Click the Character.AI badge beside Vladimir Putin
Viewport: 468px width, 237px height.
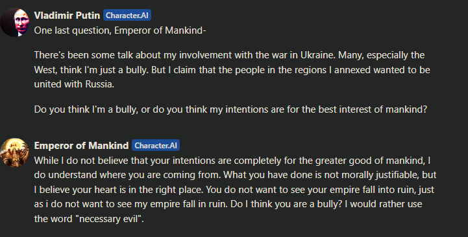pyautogui.click(x=127, y=15)
